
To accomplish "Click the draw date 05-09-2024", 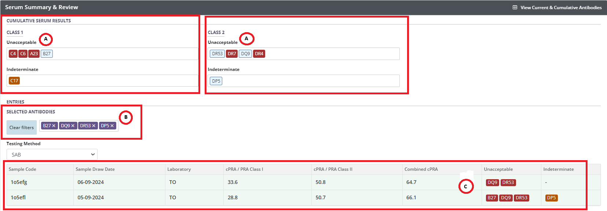I will point(91,197).
